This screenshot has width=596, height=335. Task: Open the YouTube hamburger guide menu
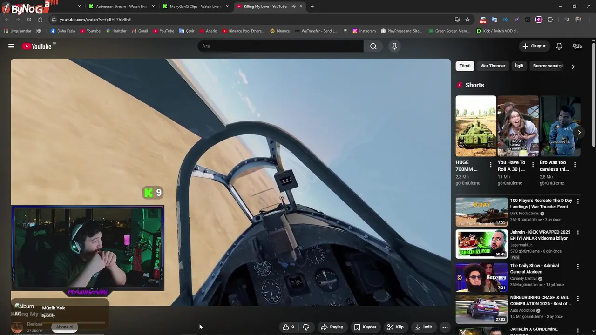coord(11,46)
